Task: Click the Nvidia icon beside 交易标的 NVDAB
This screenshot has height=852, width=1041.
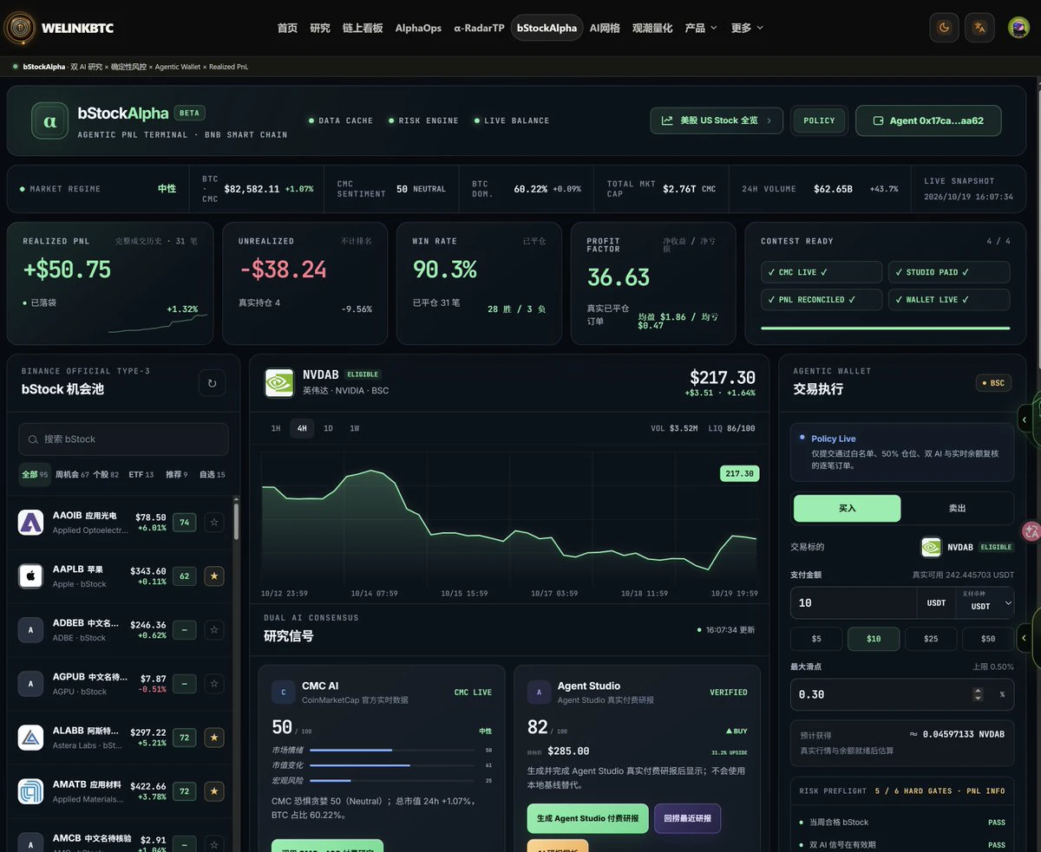Action: click(931, 547)
